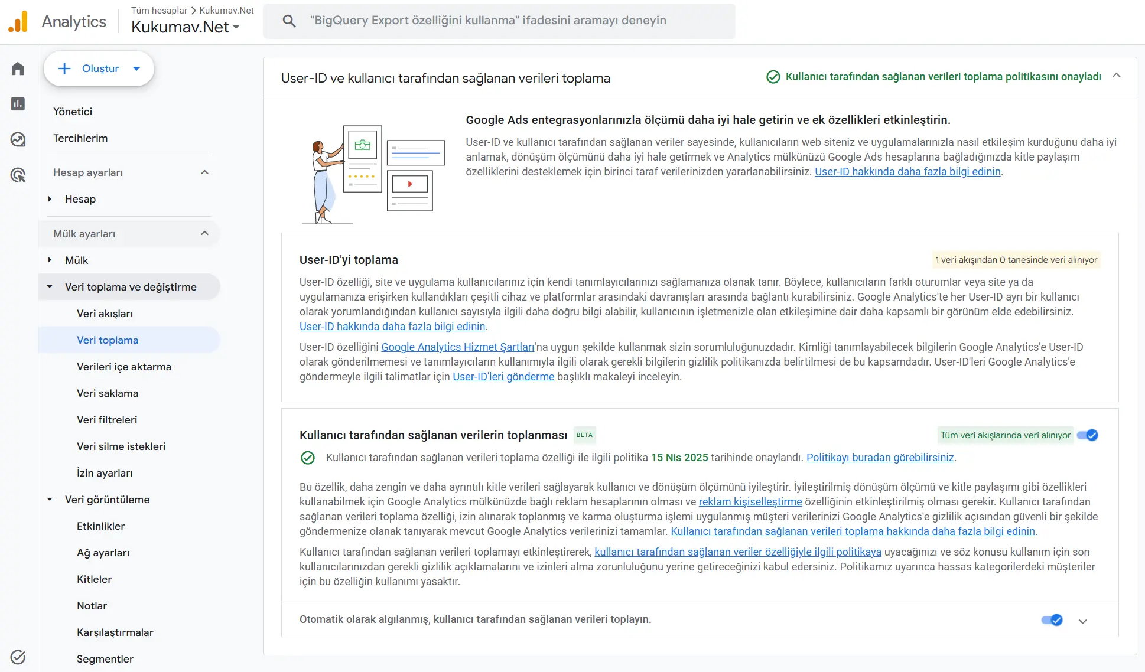Open the Admin check icon at bottom
This screenshot has width=1145, height=672.
coord(18,657)
